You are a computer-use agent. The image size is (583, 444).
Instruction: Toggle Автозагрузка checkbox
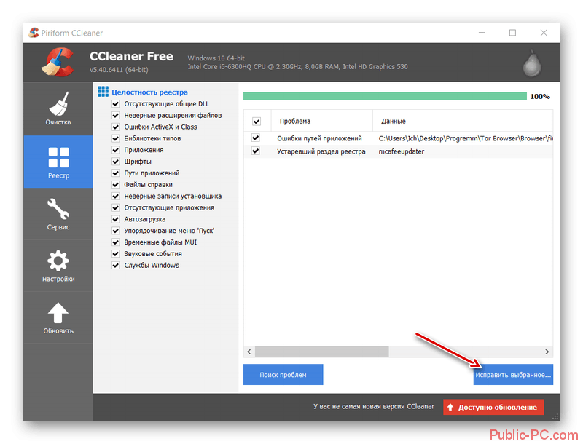tap(116, 219)
